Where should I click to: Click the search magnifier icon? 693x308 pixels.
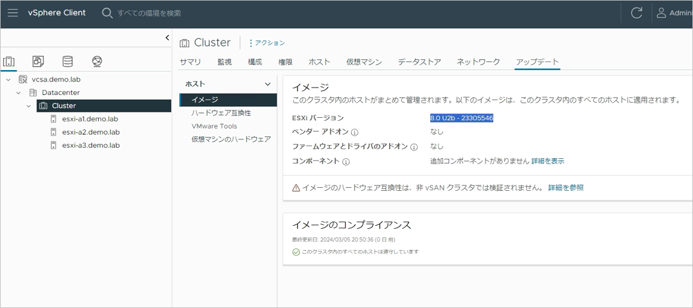[x=107, y=13]
